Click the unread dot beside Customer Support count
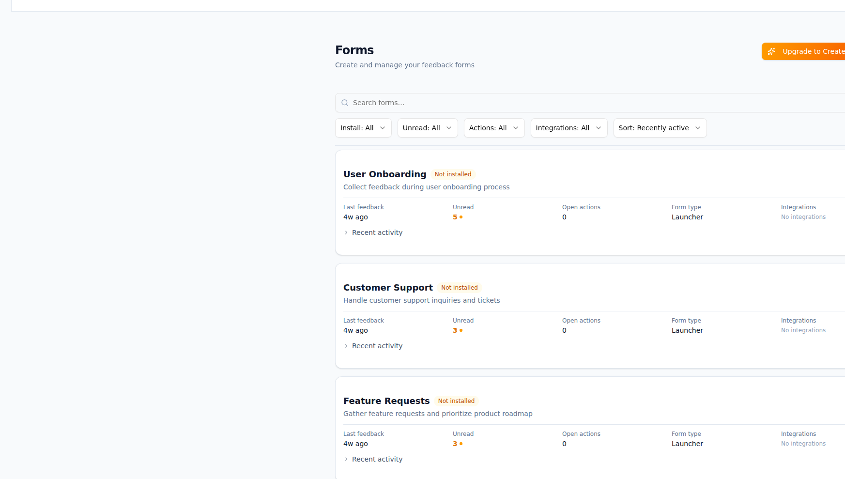This screenshot has width=845, height=479. (x=460, y=330)
